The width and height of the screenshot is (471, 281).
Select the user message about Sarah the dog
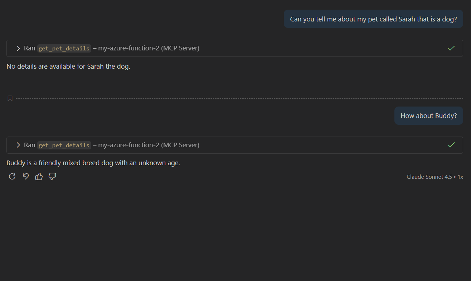click(x=373, y=19)
